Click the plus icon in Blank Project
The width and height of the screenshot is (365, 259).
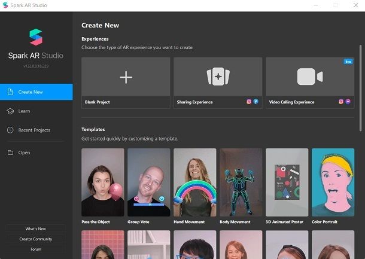[126, 77]
